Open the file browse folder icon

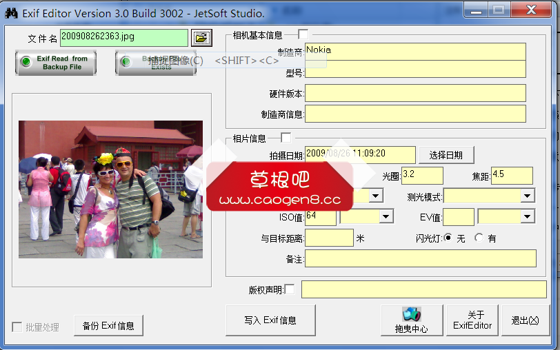click(x=201, y=38)
